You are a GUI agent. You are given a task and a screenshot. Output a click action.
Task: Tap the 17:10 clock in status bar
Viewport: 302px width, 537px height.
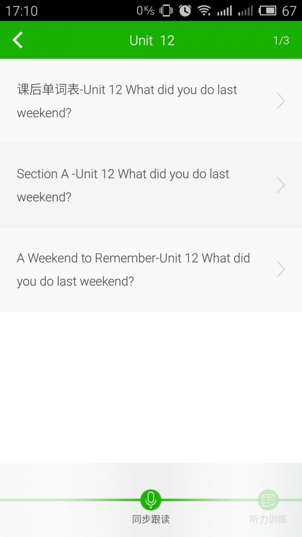(x=22, y=11)
